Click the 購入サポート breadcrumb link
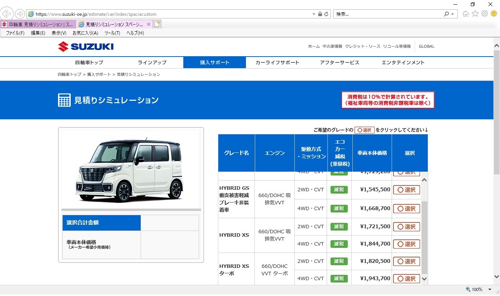The width and height of the screenshot is (500, 296). tap(99, 74)
